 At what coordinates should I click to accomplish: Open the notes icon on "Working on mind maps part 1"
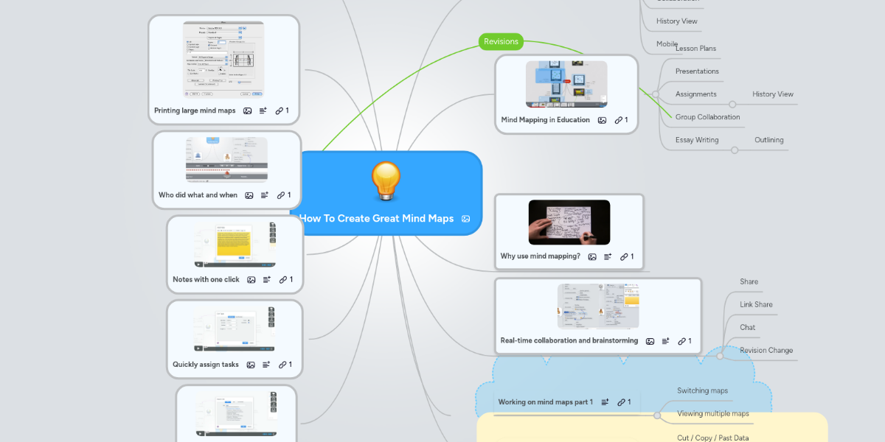[605, 401]
